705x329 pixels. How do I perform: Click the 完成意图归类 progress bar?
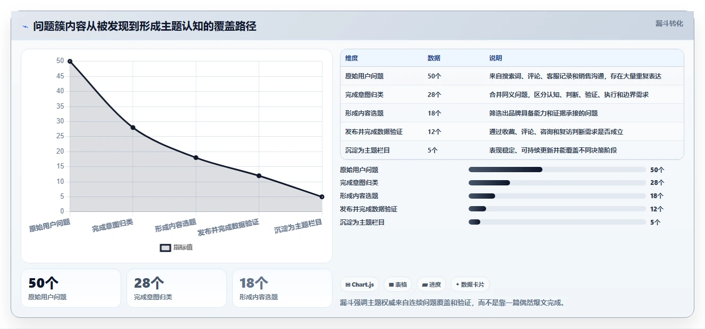click(x=557, y=183)
